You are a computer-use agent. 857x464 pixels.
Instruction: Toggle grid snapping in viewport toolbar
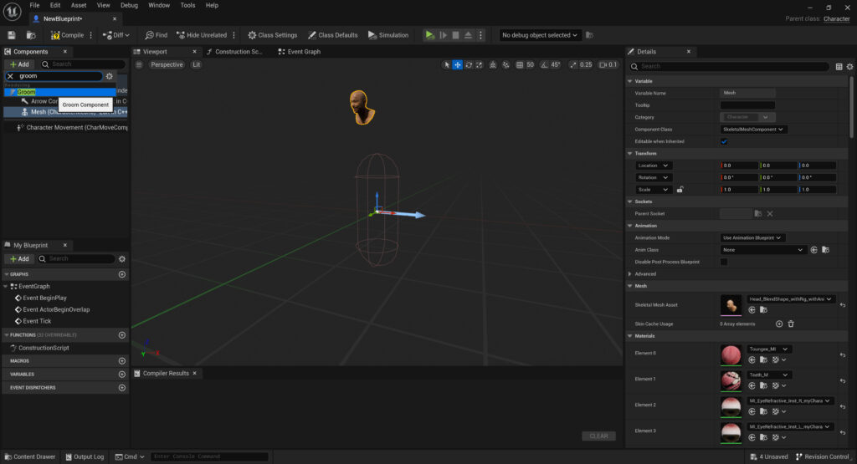(519, 64)
